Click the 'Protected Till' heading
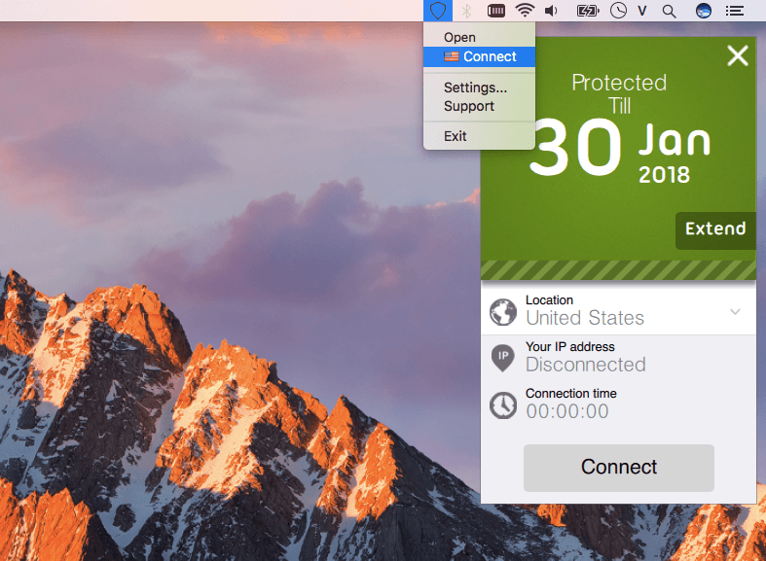Screen dimensions: 766x561 point(619,94)
